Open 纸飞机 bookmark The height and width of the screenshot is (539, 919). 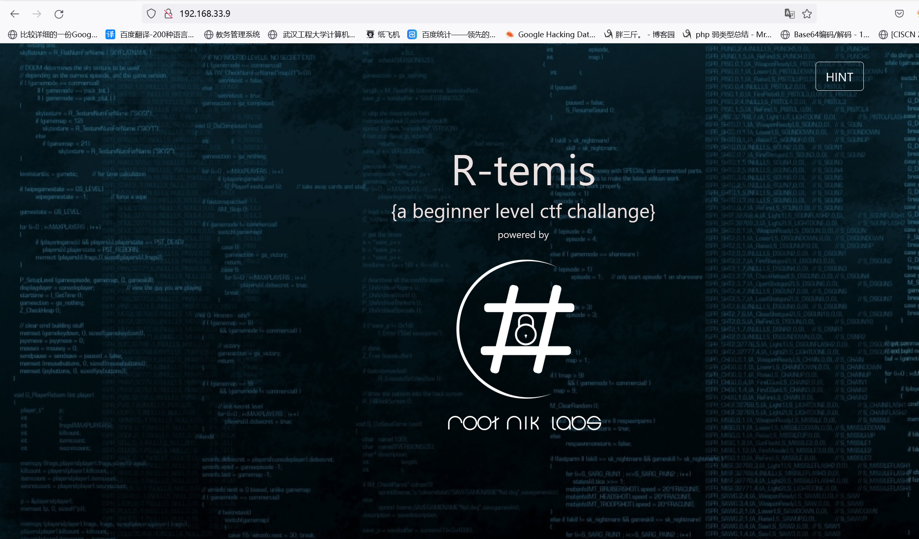[x=383, y=35]
